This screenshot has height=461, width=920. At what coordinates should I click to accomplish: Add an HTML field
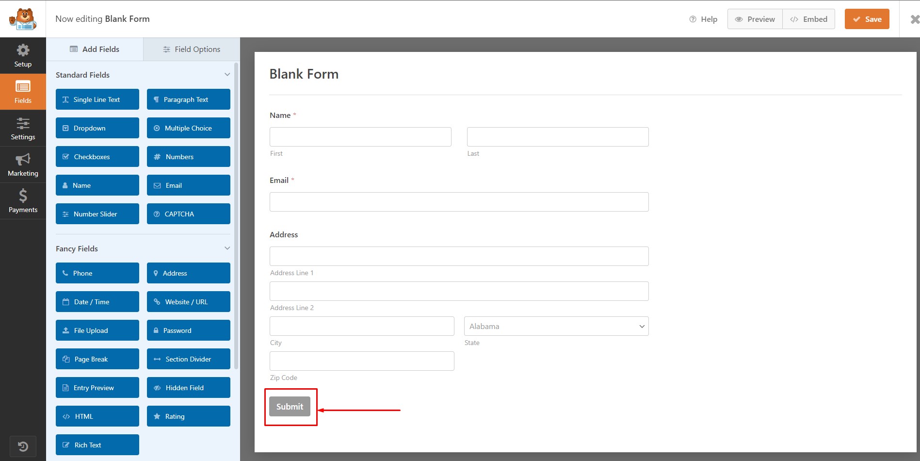(97, 416)
